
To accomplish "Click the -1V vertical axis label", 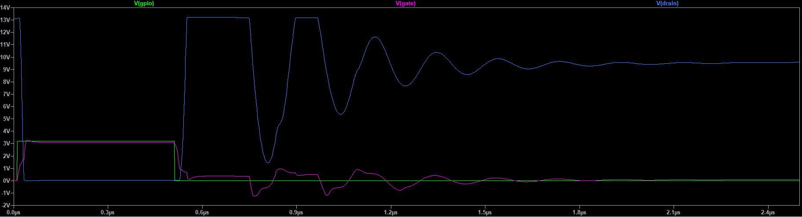I will click(x=6, y=193).
